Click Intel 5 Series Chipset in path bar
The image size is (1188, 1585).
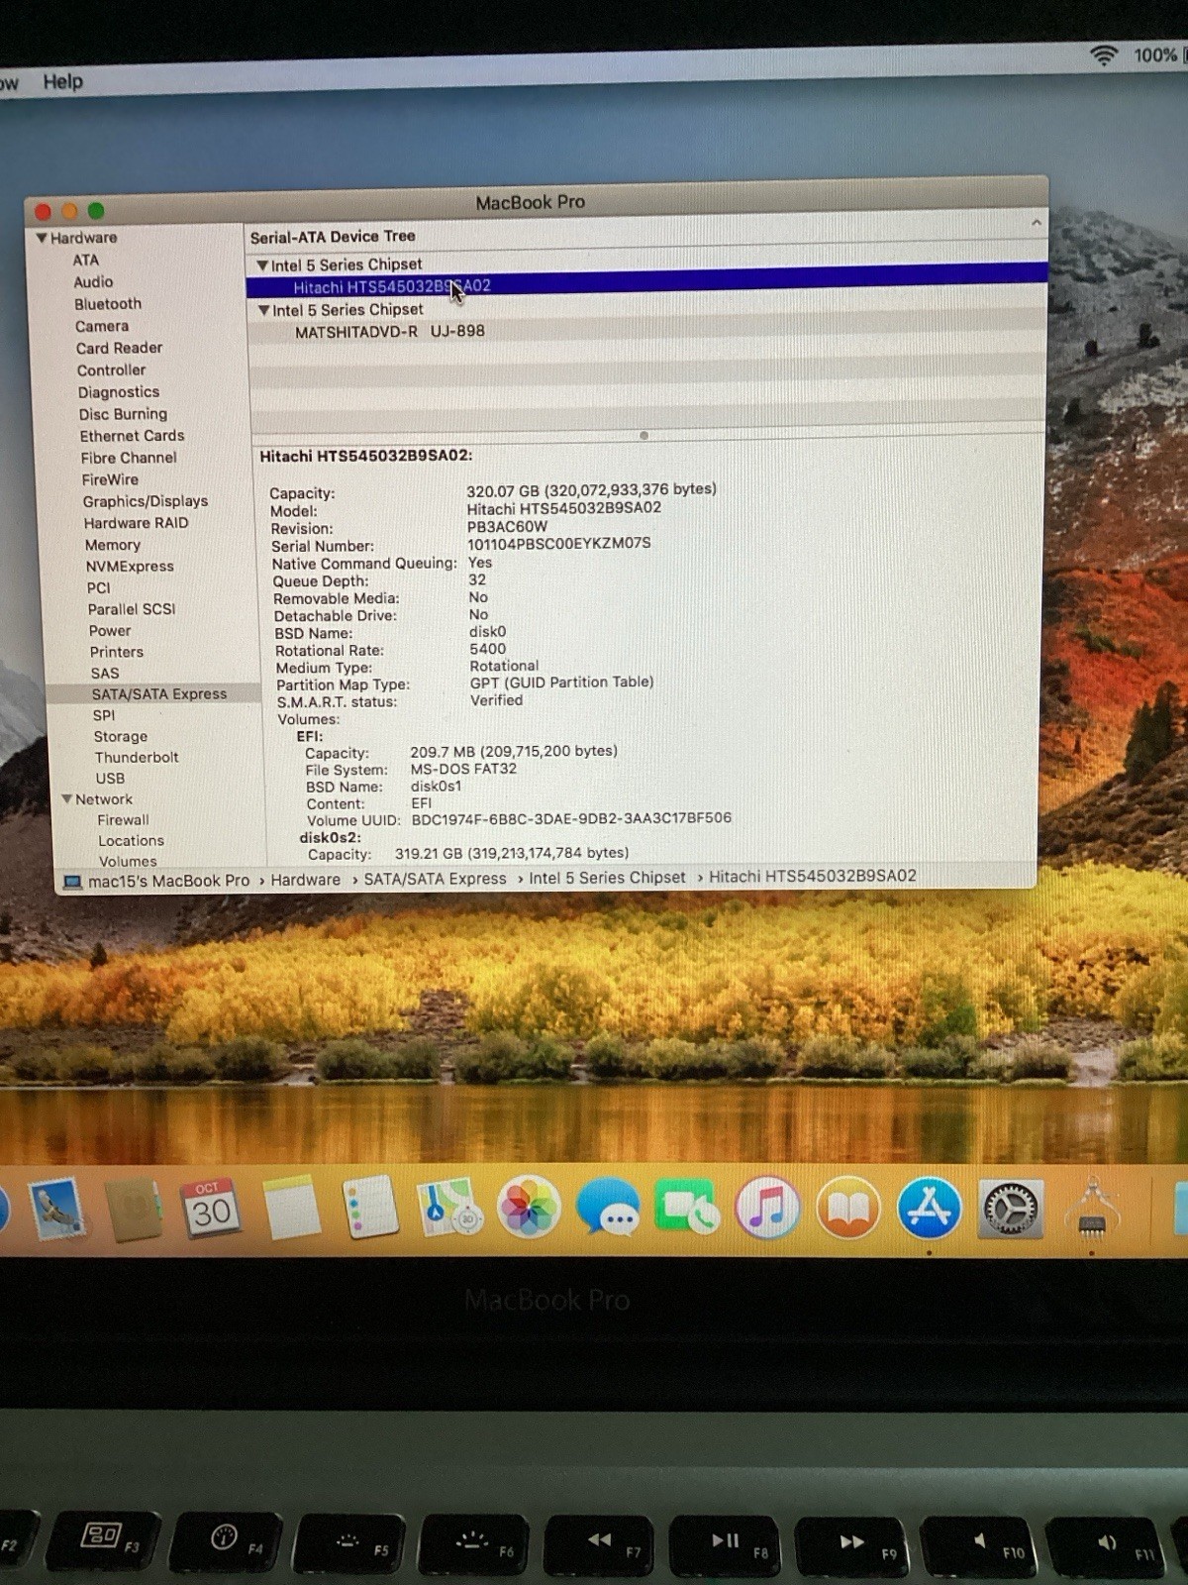pos(607,878)
